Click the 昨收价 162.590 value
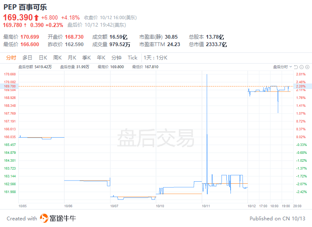Image resolution: width=312 pixels, height=227 pixels. 74,44
